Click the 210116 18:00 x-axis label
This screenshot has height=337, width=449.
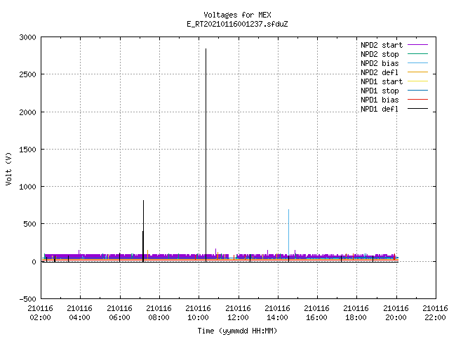coord(356,312)
